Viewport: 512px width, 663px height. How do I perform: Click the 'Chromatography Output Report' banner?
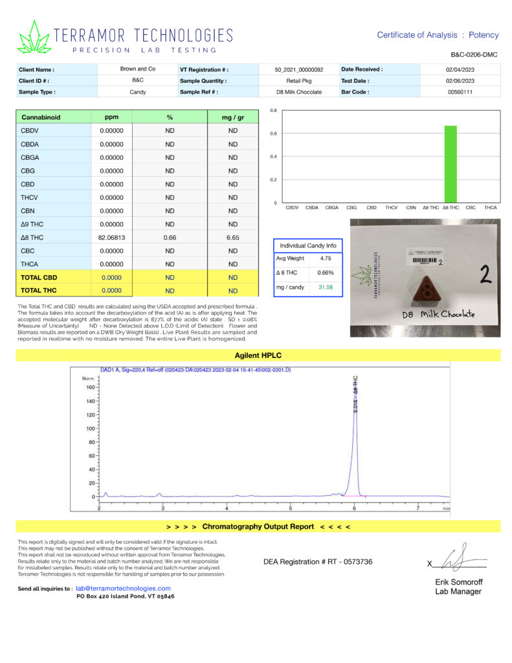[258, 526]
